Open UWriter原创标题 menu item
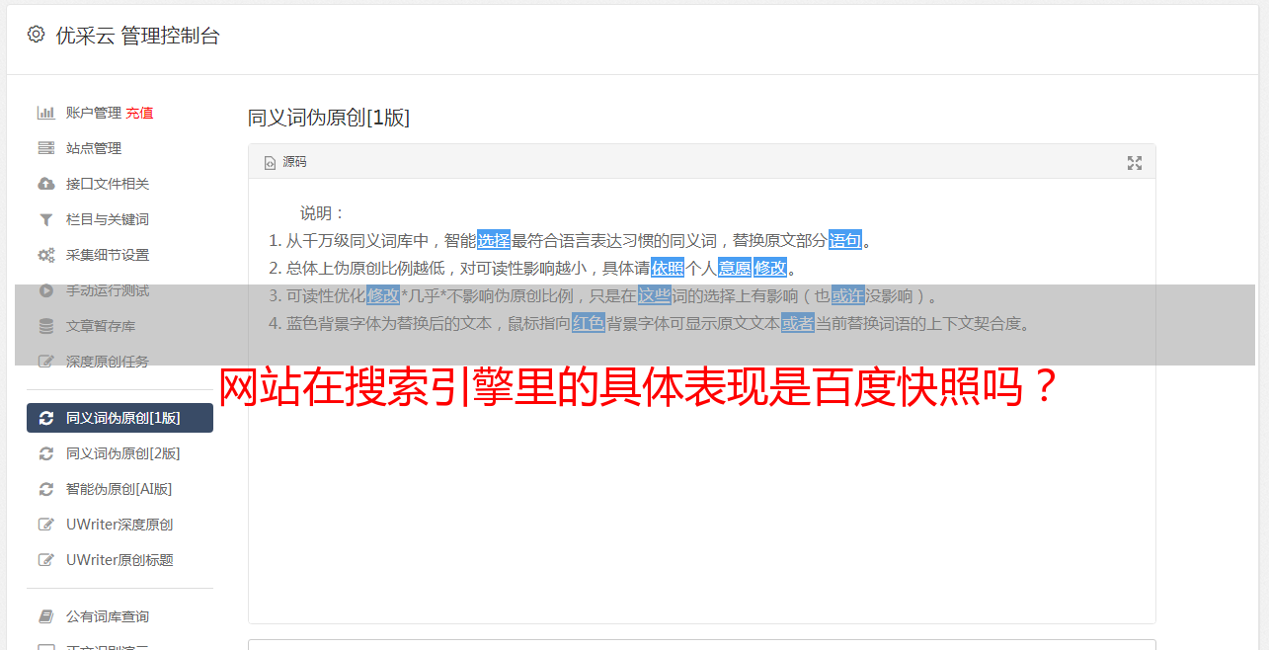 pos(119,560)
